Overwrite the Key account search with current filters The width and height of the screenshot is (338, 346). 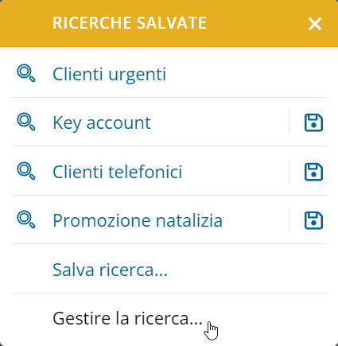tap(313, 122)
